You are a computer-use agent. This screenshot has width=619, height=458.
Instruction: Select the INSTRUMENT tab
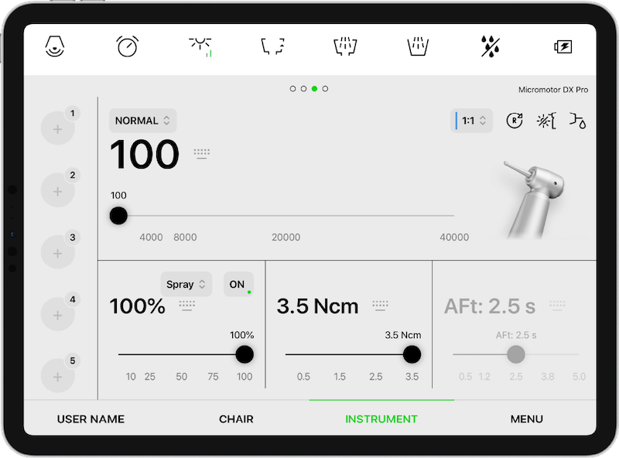381,419
